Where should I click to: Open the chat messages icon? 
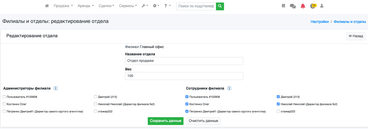point(293,6)
